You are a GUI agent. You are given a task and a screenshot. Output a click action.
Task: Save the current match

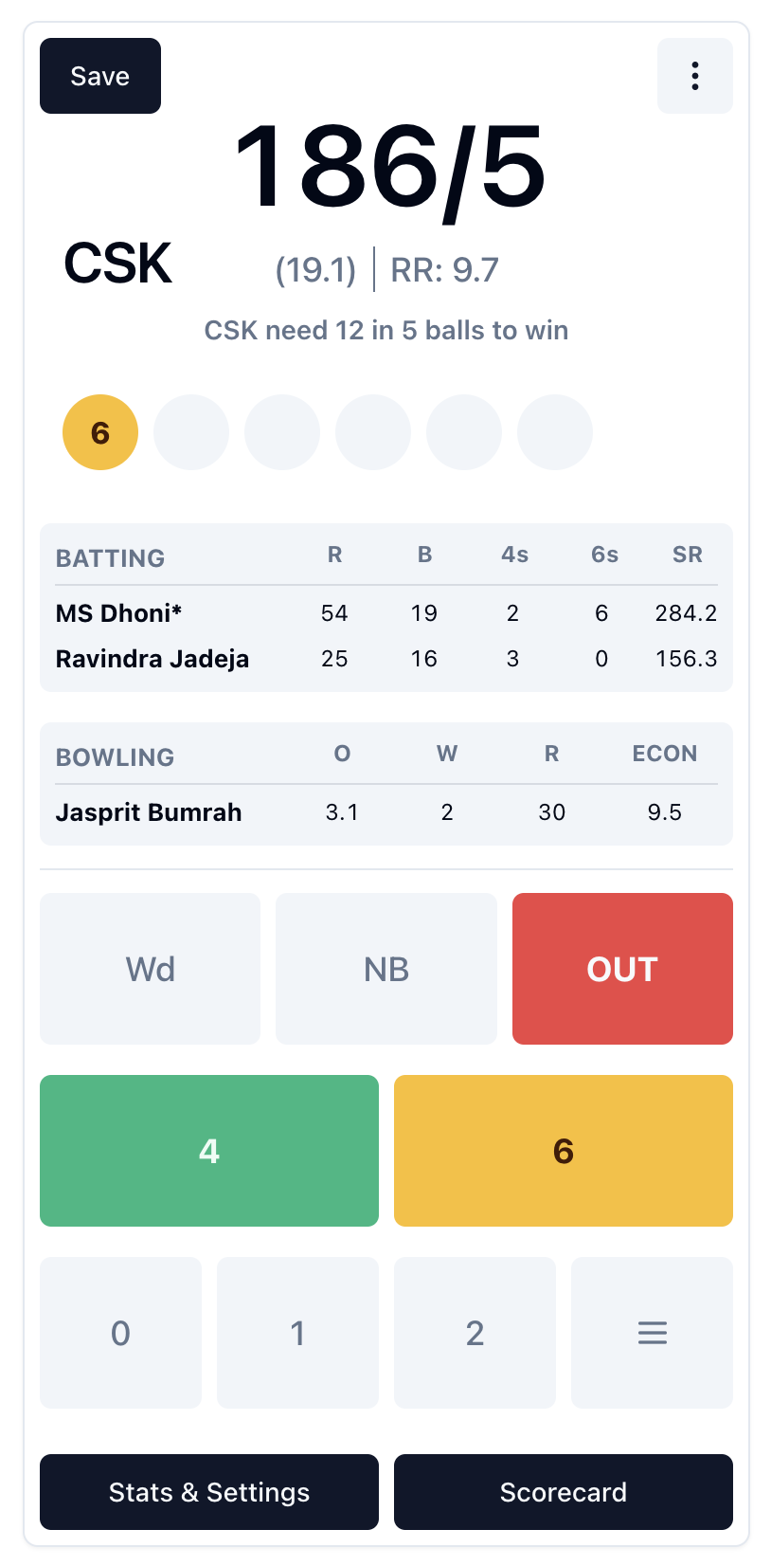coord(100,76)
